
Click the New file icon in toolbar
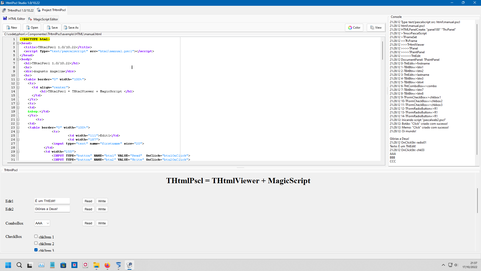pos(8,28)
